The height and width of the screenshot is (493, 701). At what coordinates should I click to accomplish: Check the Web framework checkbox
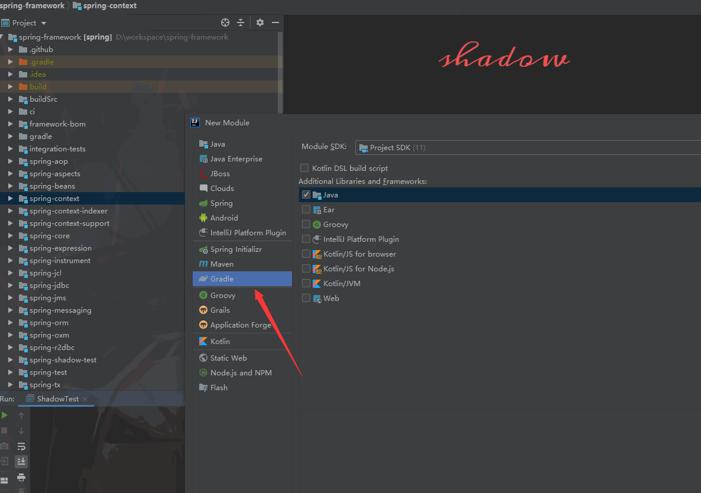pos(306,298)
